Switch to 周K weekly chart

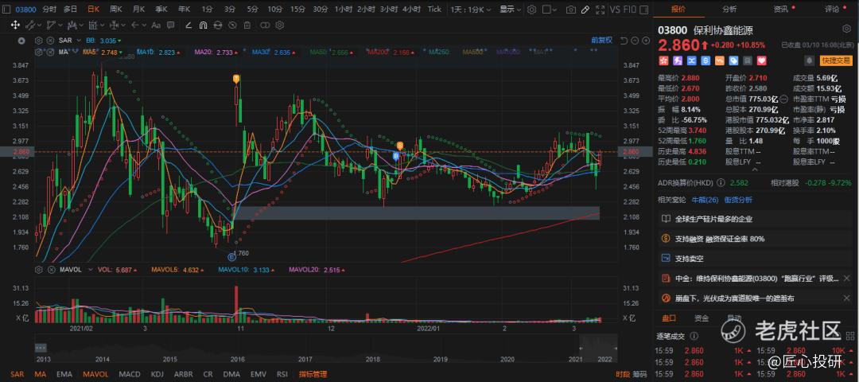pos(115,10)
